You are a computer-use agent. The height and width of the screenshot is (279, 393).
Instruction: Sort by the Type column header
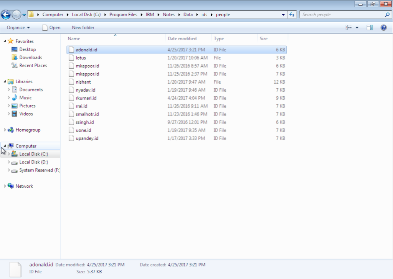coord(234,39)
